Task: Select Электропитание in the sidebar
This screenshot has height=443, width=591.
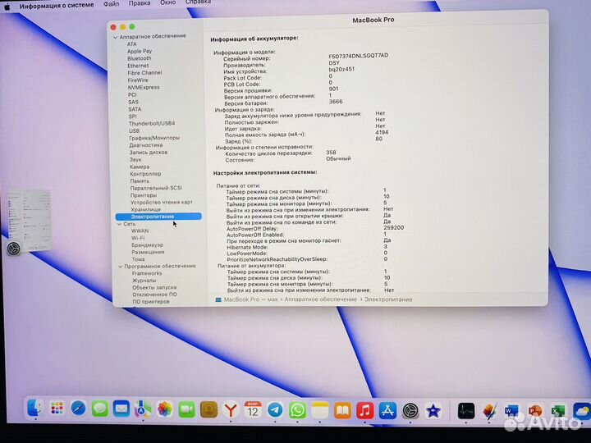Action: click(x=158, y=217)
